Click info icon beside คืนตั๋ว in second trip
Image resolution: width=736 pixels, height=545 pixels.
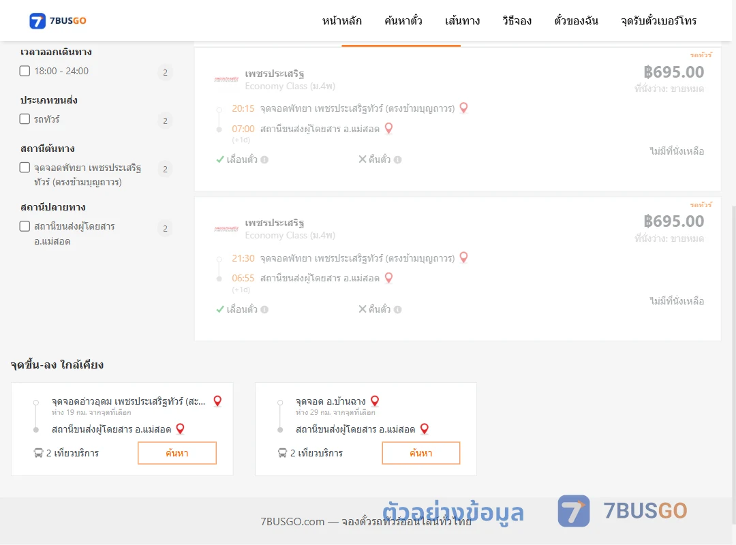[397, 309]
